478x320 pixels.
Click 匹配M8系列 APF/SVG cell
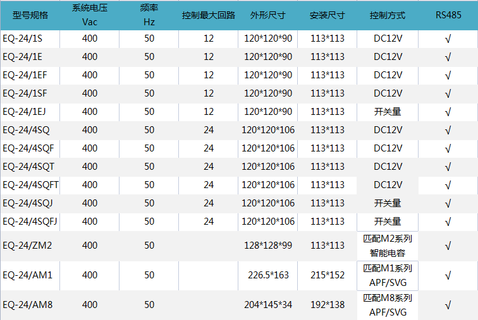click(x=388, y=305)
